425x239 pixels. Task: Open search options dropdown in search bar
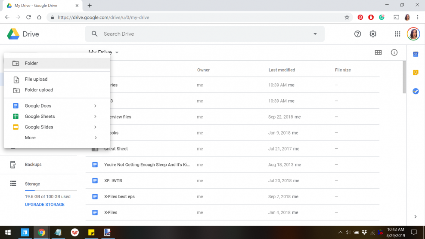(315, 34)
